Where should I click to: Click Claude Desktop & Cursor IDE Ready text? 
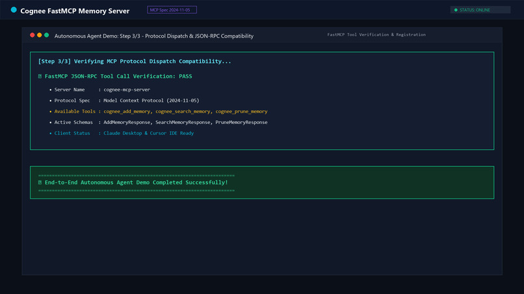tap(149, 133)
